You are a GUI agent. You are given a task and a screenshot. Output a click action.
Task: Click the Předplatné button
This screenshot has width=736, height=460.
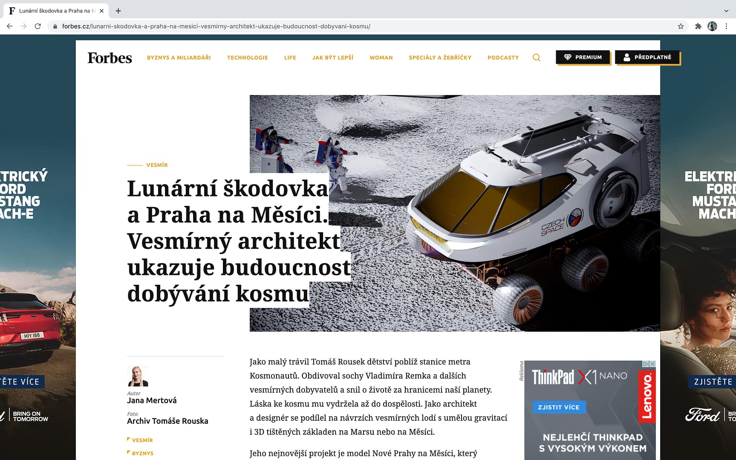pyautogui.click(x=647, y=57)
